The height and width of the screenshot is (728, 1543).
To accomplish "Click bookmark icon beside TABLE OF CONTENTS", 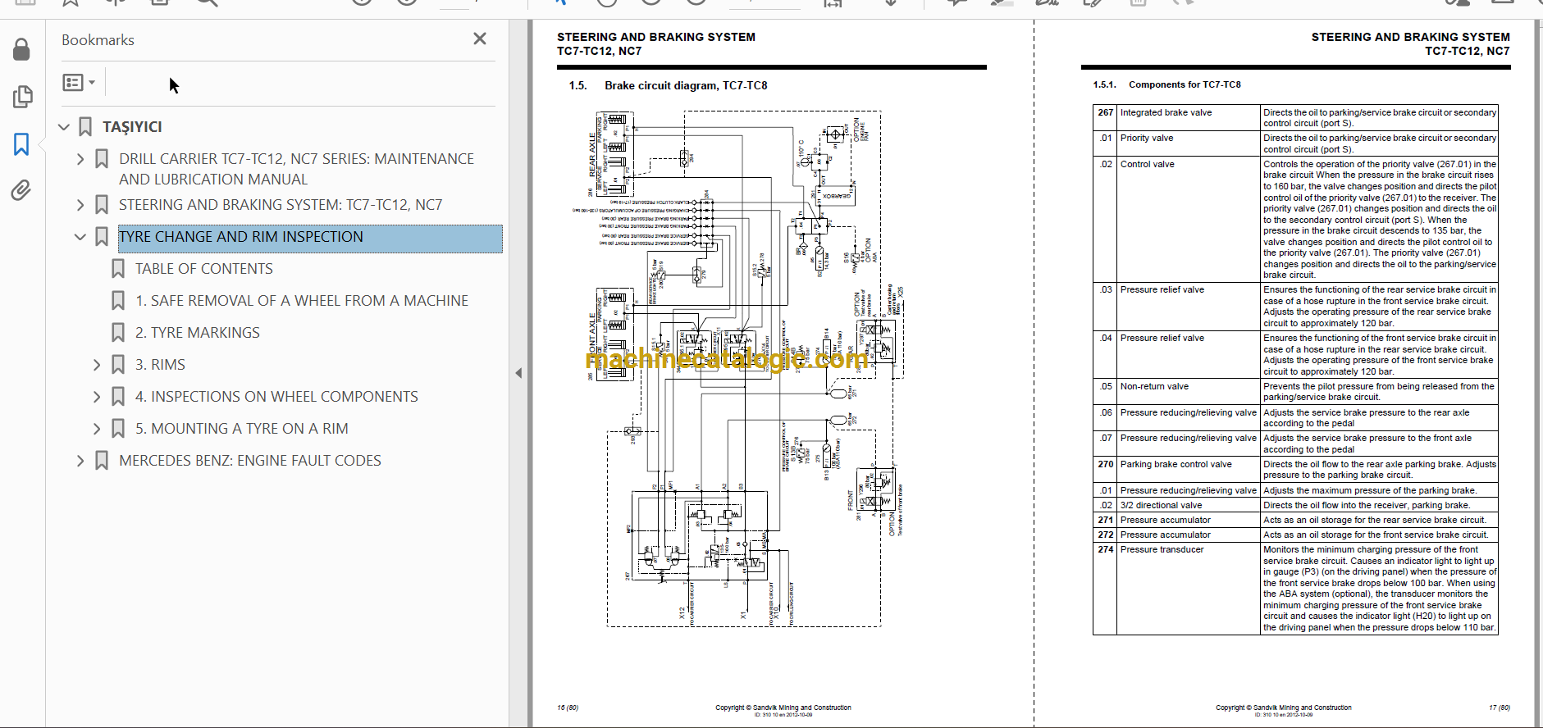I will (x=118, y=269).
